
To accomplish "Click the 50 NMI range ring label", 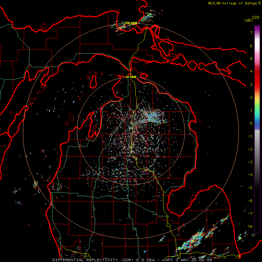I will coord(131,77).
